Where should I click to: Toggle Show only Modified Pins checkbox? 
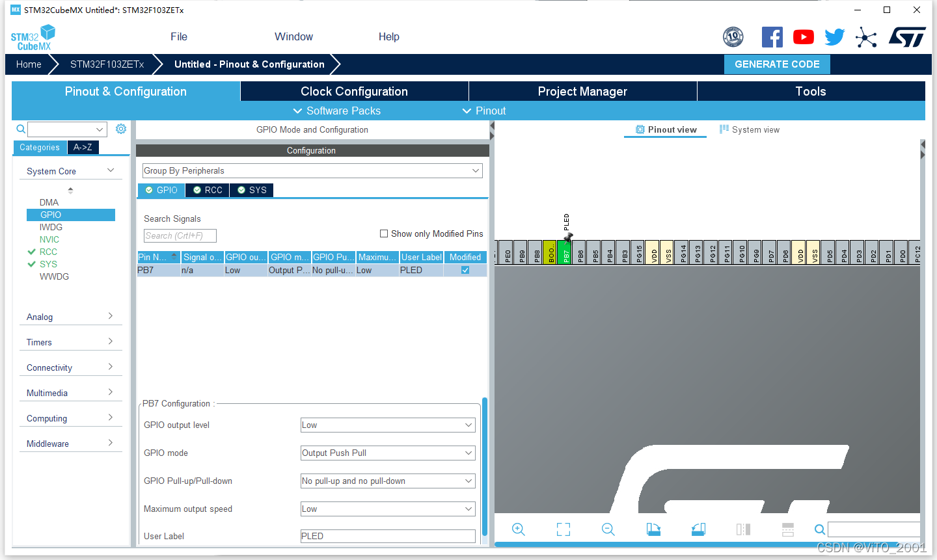384,233
